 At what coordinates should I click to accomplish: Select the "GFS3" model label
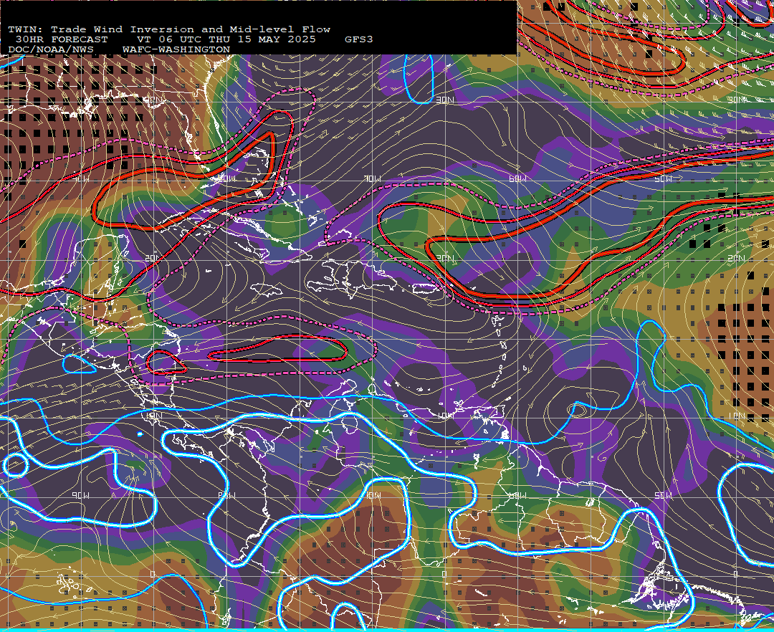coord(358,39)
